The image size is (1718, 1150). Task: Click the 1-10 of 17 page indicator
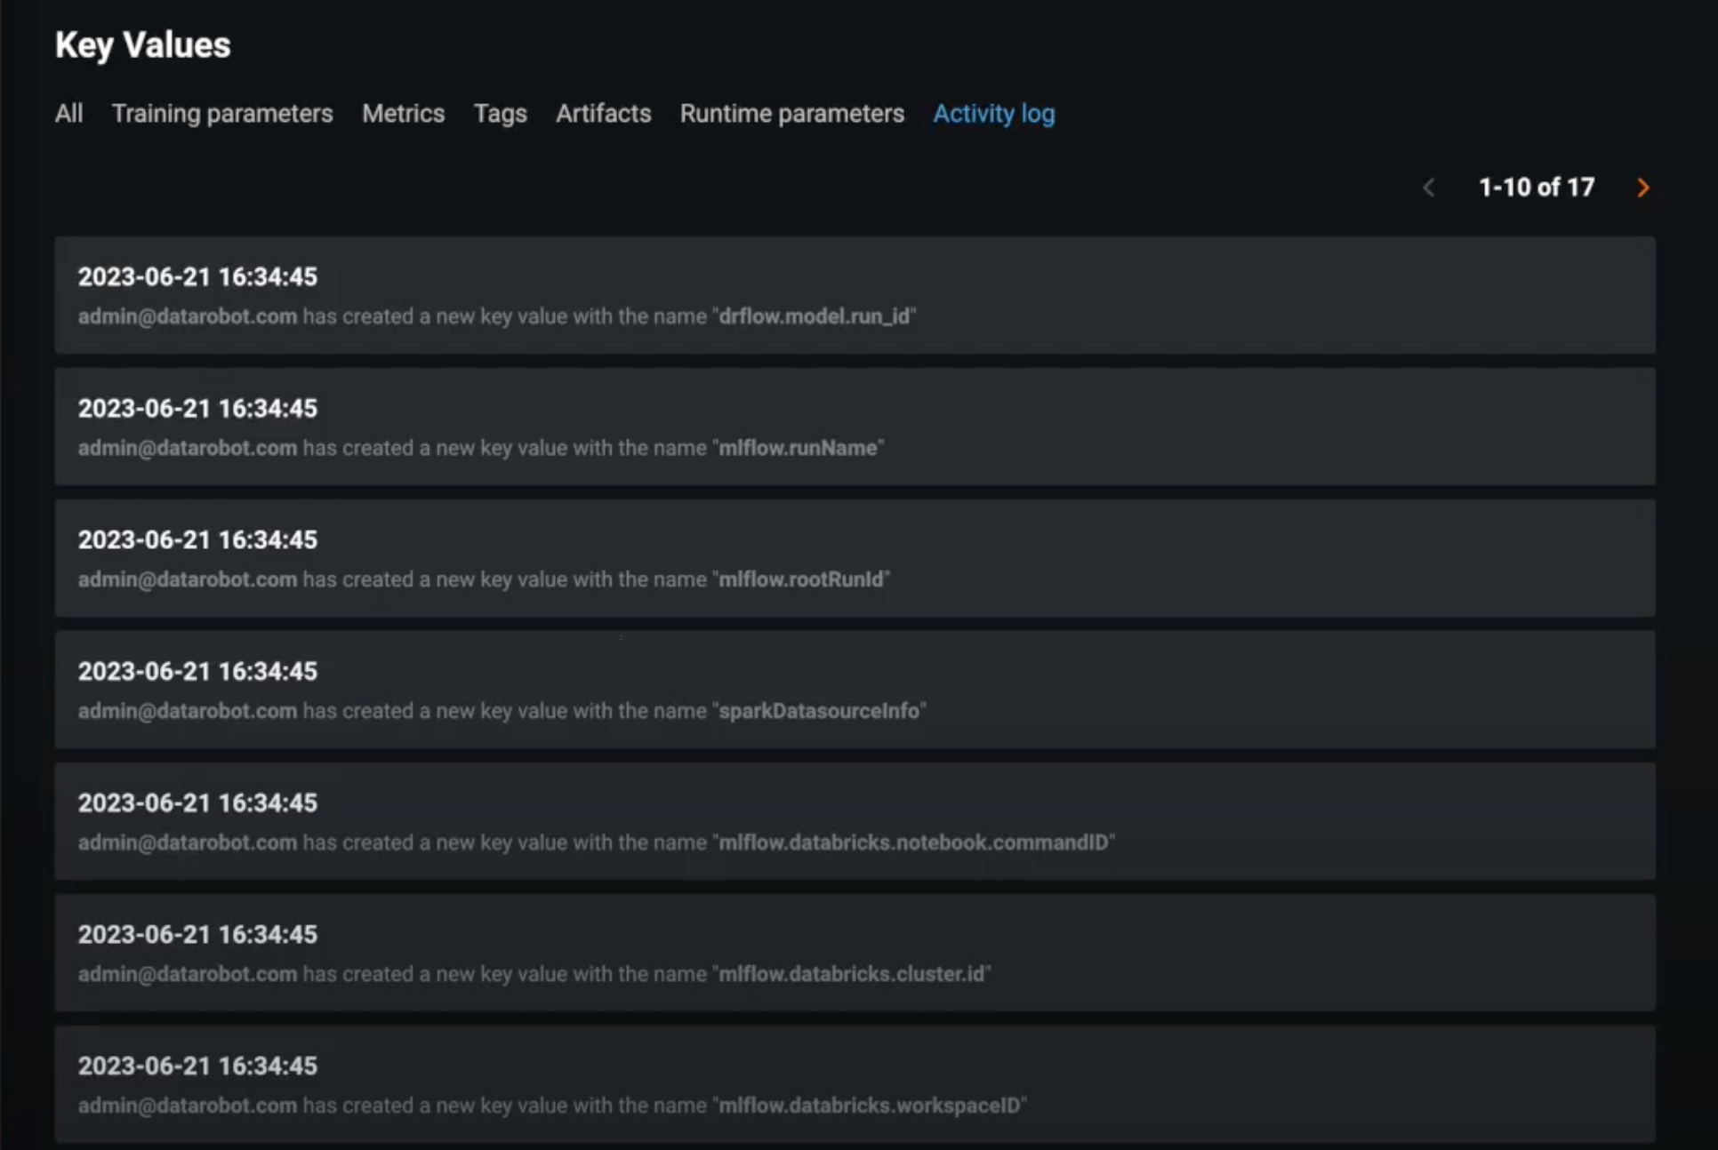(1536, 188)
